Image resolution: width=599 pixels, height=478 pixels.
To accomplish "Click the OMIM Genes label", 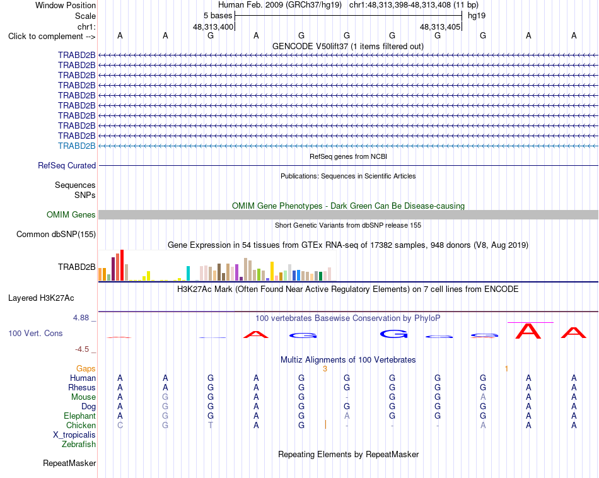I will click(71, 215).
